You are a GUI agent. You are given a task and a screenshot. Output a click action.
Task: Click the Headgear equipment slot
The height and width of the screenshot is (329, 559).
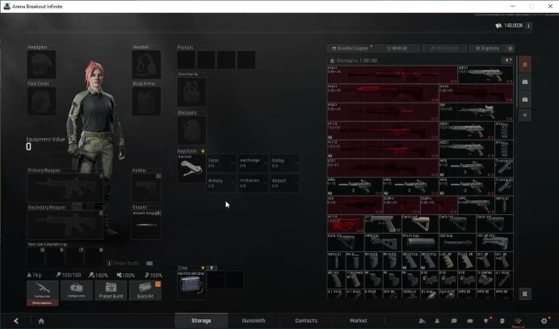click(41, 64)
